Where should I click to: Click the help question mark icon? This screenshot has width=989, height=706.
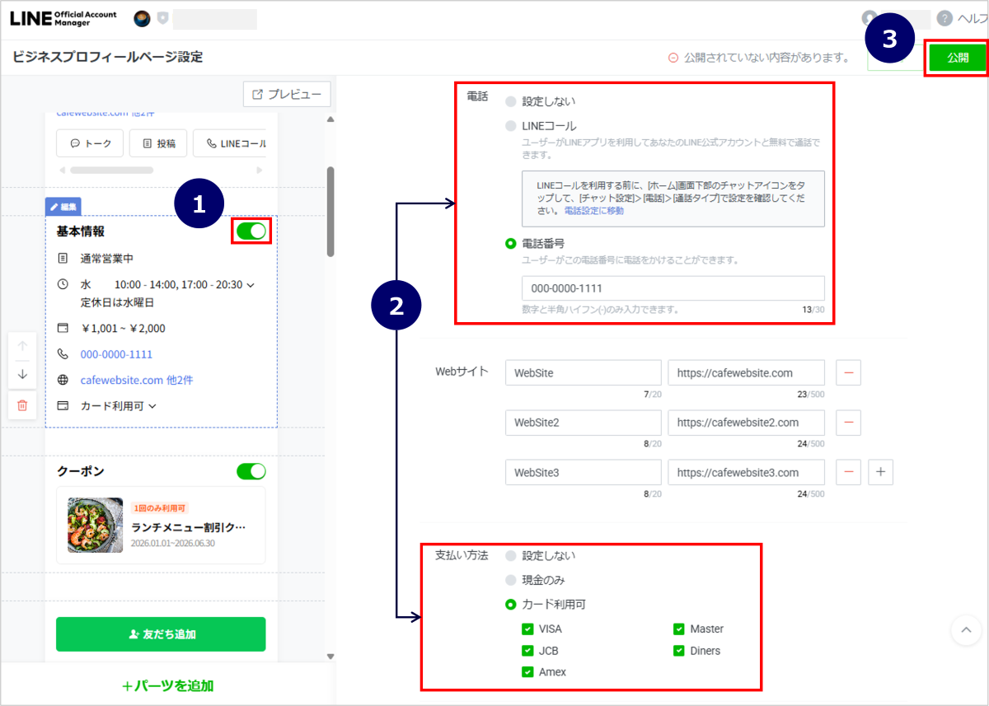pos(944,19)
